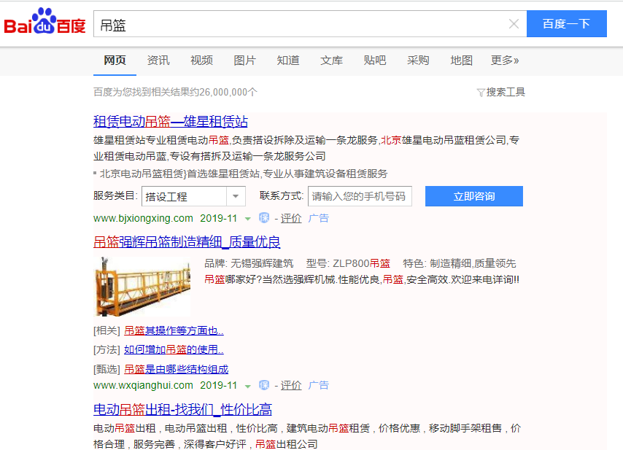The width and height of the screenshot is (623, 450).
Task: Expand the 更多» menu
Action: click(505, 61)
